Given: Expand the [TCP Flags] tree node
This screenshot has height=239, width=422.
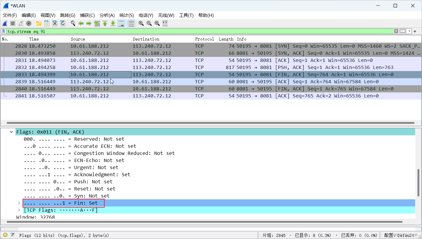Looking at the screenshot, I should click(x=19, y=210).
